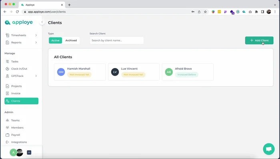
Task: Click the Add Client button
Action: click(x=259, y=40)
